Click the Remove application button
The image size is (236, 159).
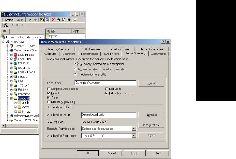tap(151, 115)
